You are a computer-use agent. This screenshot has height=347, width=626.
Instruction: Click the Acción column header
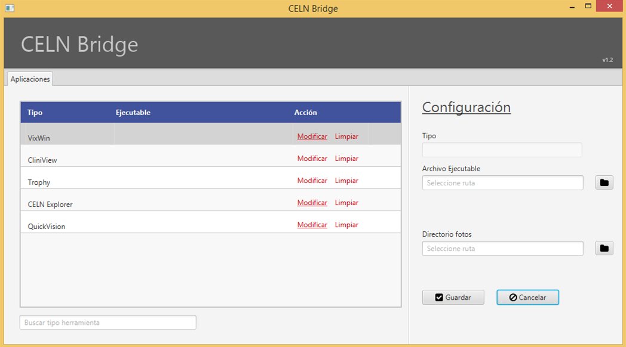tap(305, 112)
